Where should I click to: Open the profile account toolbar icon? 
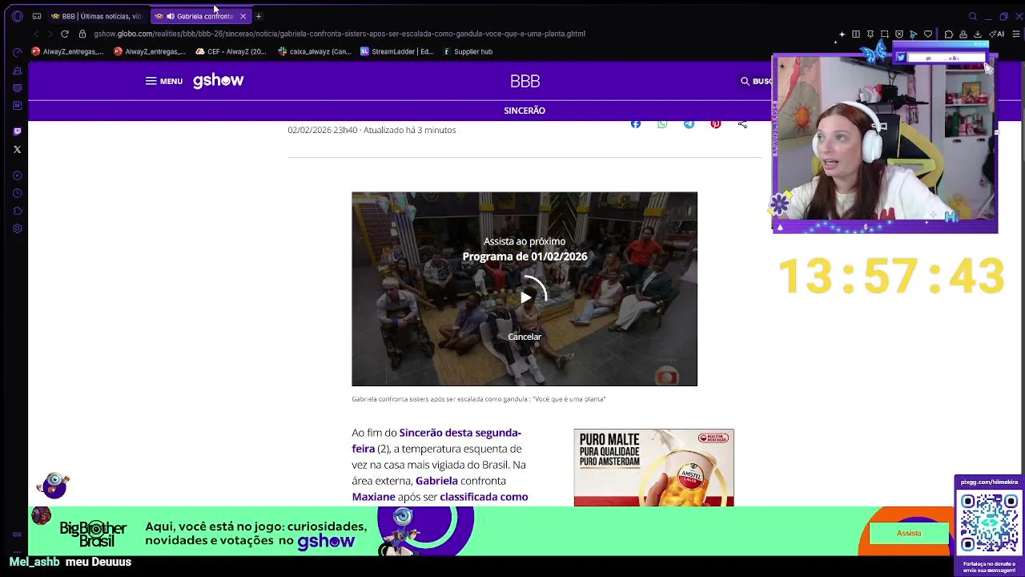pyautogui.click(x=963, y=34)
